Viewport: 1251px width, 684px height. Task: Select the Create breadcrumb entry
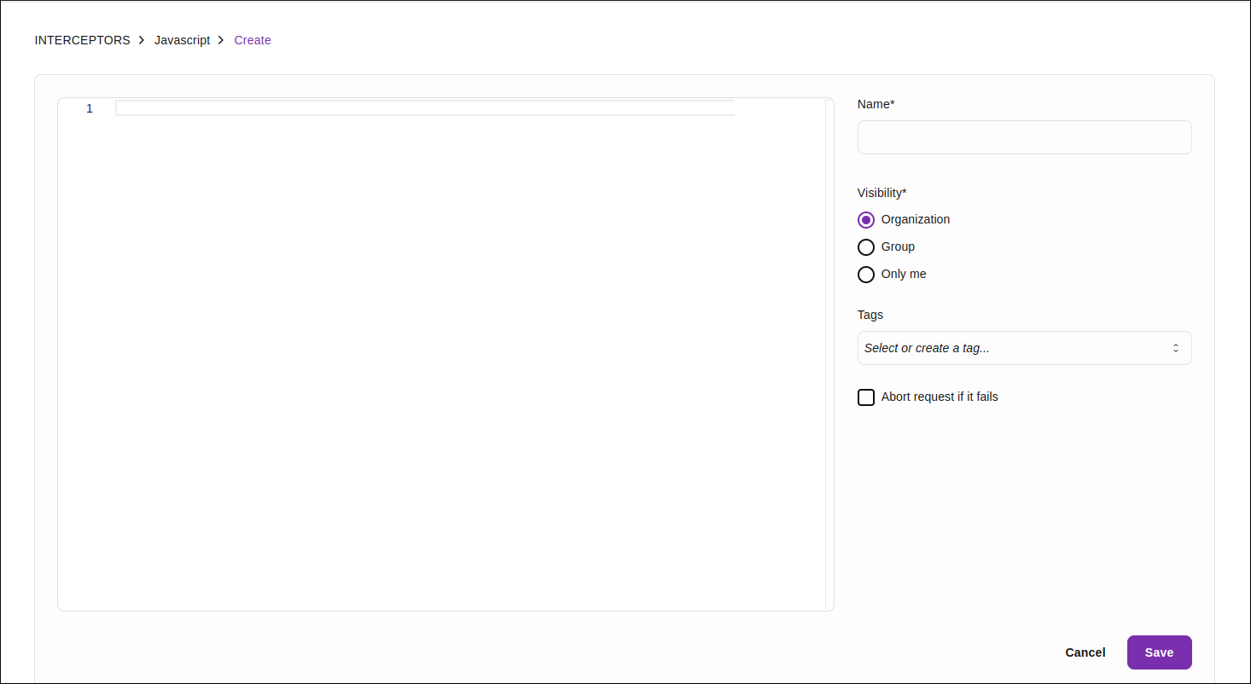click(x=253, y=40)
